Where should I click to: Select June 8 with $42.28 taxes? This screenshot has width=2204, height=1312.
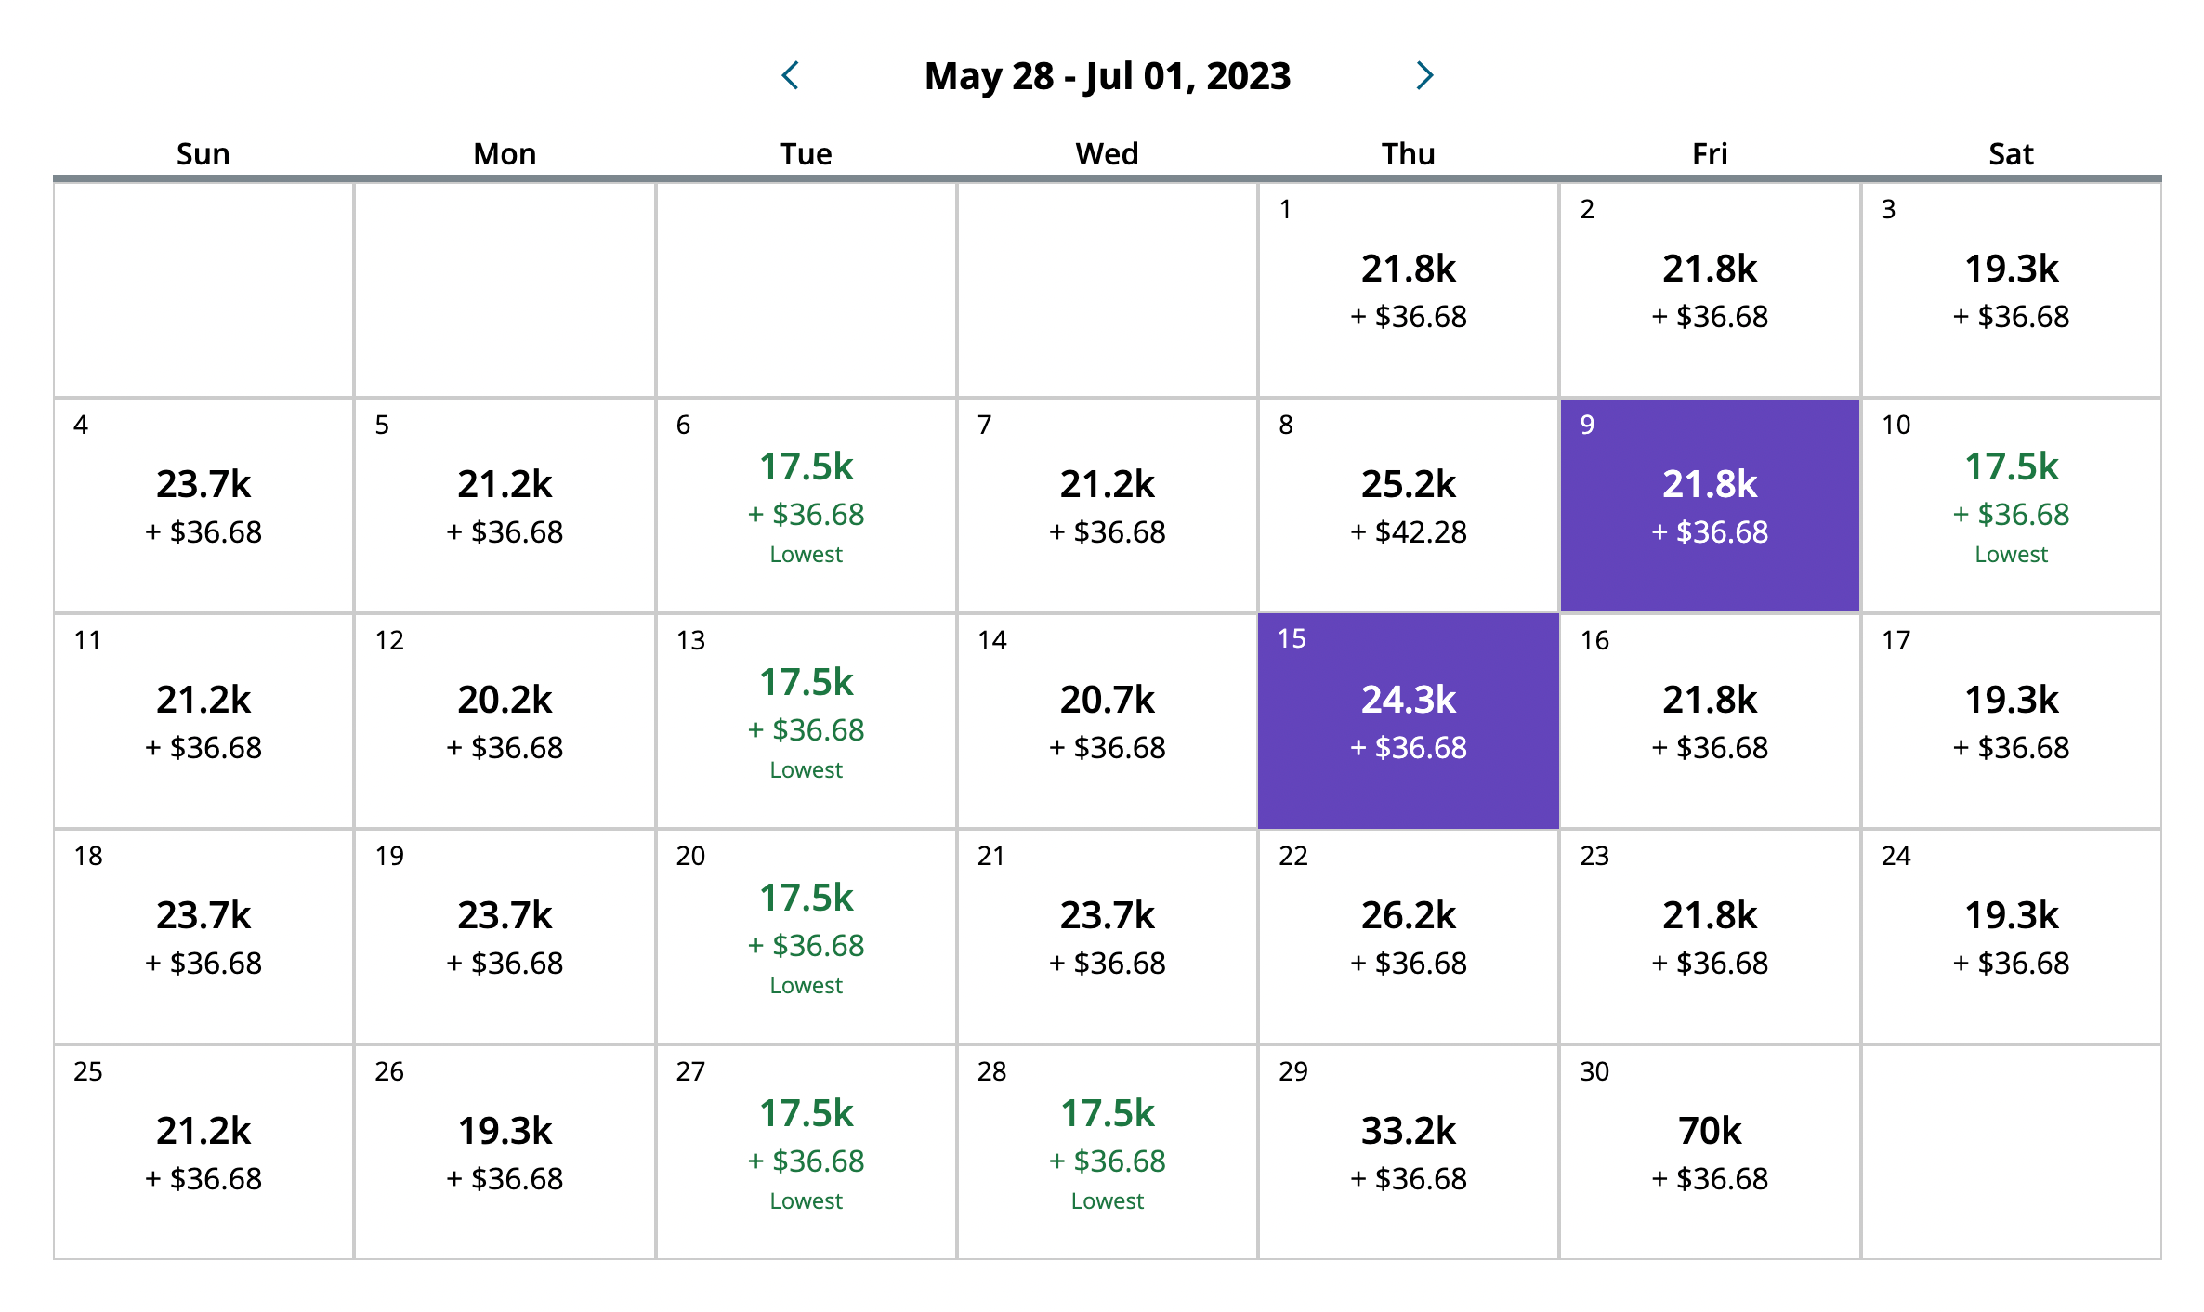point(1408,505)
